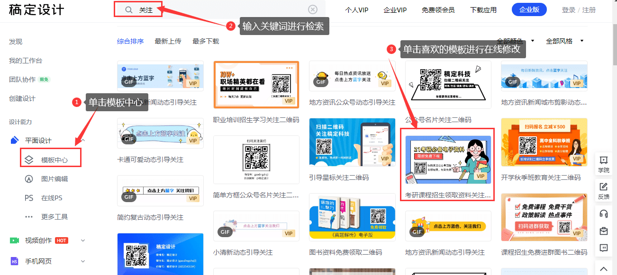Open the 平面设计 section icon

tap(15, 141)
